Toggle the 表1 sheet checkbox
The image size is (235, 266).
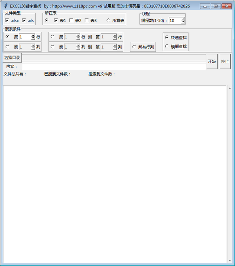click(x=56, y=20)
